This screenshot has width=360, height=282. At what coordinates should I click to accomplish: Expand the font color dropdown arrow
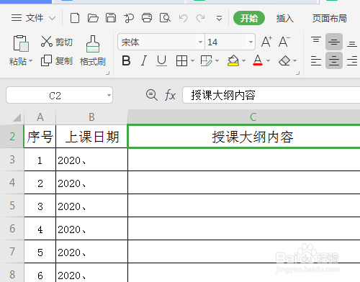click(269, 61)
